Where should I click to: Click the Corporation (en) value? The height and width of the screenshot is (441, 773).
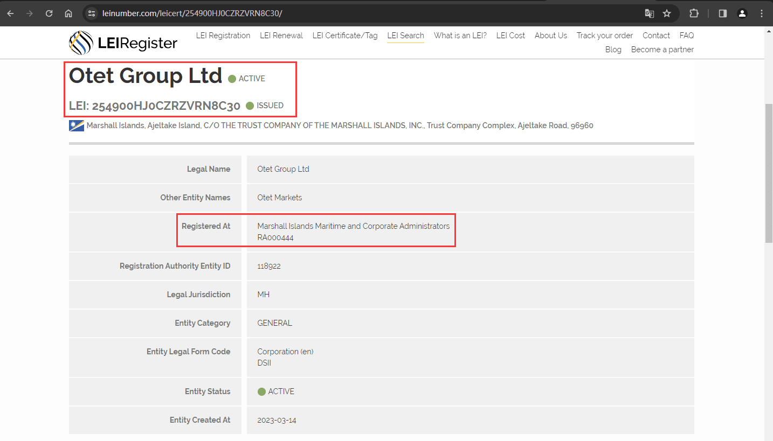tap(285, 352)
